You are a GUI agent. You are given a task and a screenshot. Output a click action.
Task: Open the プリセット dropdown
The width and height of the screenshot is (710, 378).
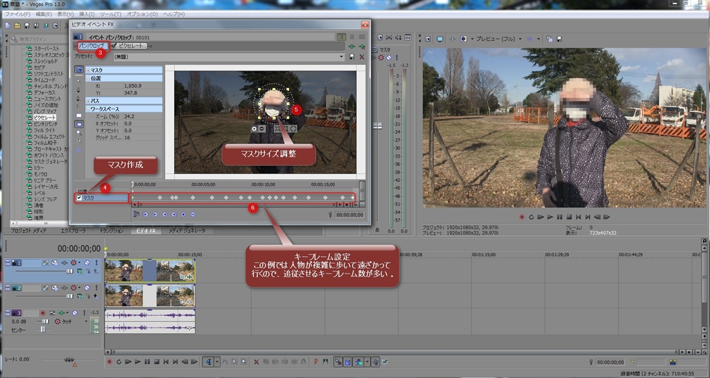pos(342,57)
